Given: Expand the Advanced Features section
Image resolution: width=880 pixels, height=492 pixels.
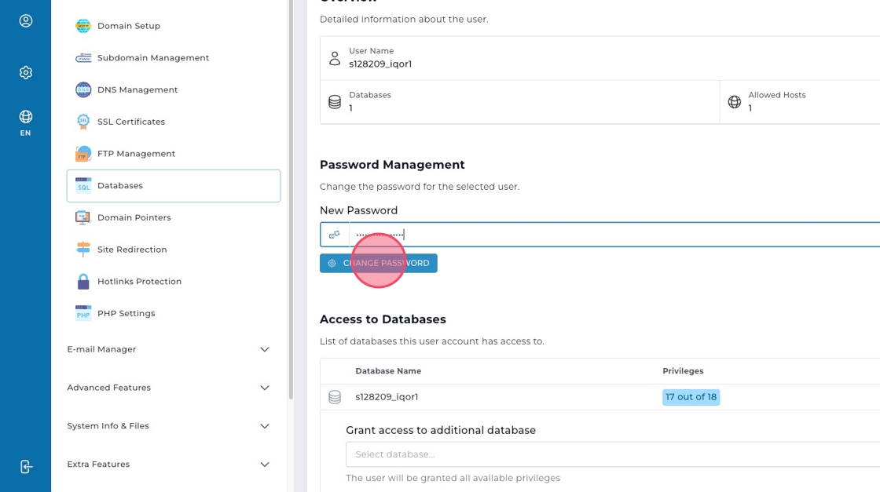Looking at the screenshot, I should (x=264, y=388).
